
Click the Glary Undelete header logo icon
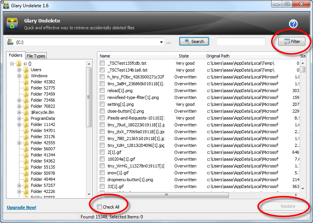pyautogui.click(x=12, y=24)
